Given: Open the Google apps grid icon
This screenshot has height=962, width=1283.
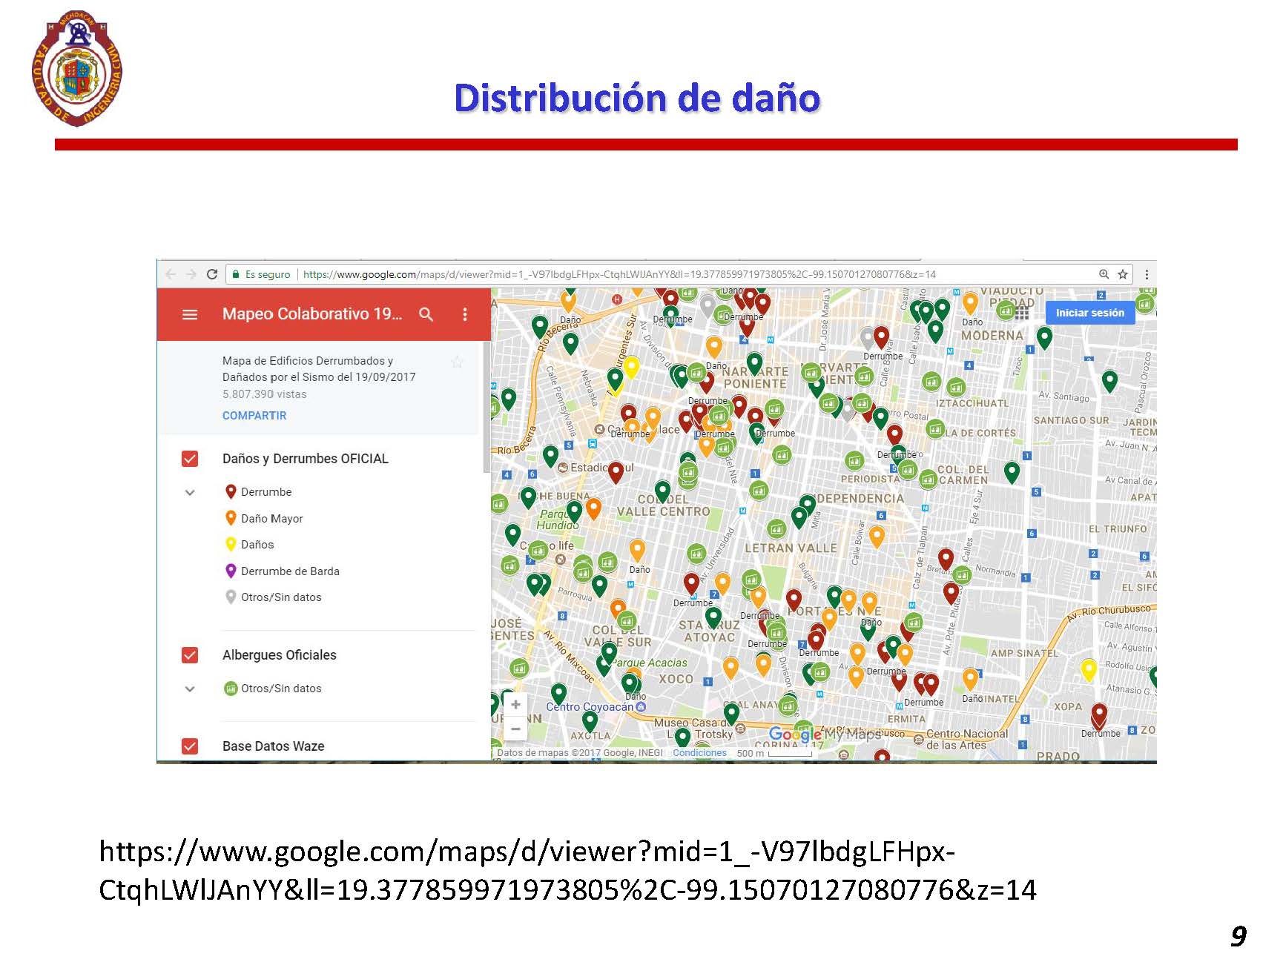Looking at the screenshot, I should tap(1022, 314).
